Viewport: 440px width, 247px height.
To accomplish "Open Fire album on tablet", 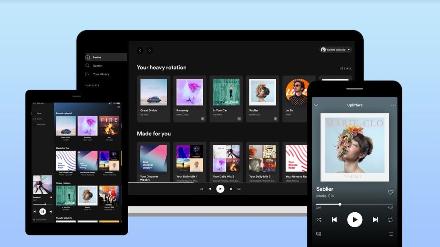I will click(109, 128).
